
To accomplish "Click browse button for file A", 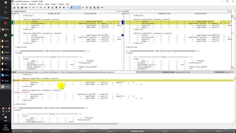I will (x=119, y=11).
